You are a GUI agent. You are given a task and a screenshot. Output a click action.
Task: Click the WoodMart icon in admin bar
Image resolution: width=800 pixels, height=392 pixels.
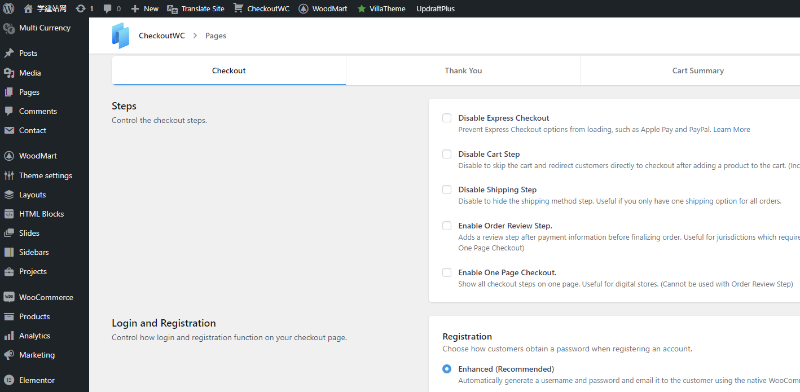(304, 8)
